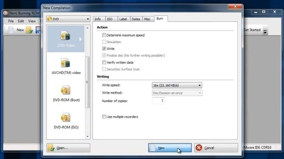Image resolution: width=284 pixels, height=159 pixels.
Task: Expand the Get Started toolbar overflow arrow
Action: click(x=265, y=31)
